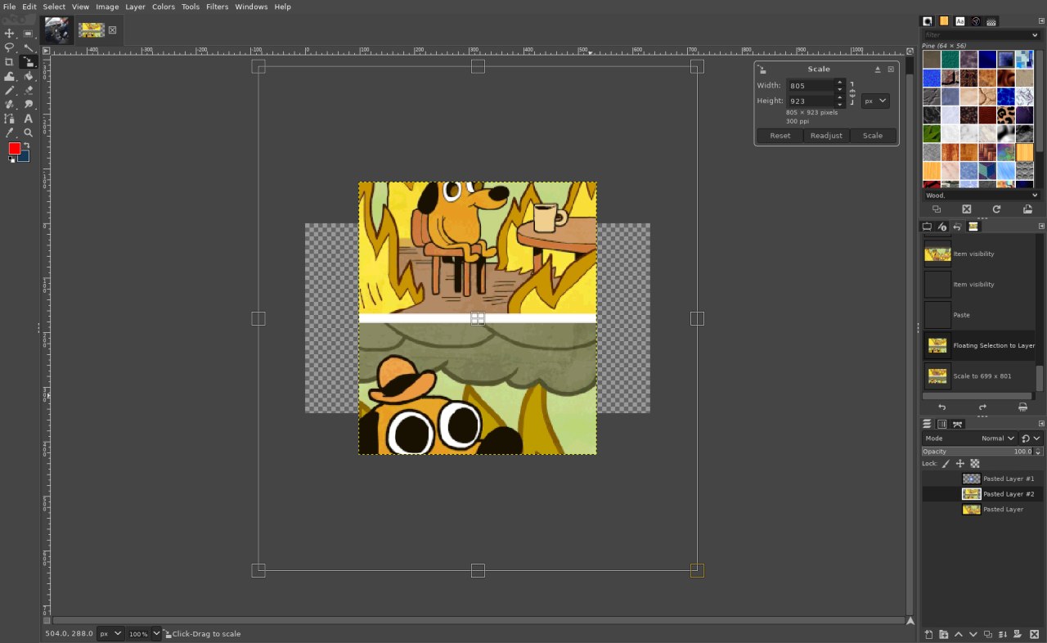Open the blend mode group switch dropdown

1031,438
